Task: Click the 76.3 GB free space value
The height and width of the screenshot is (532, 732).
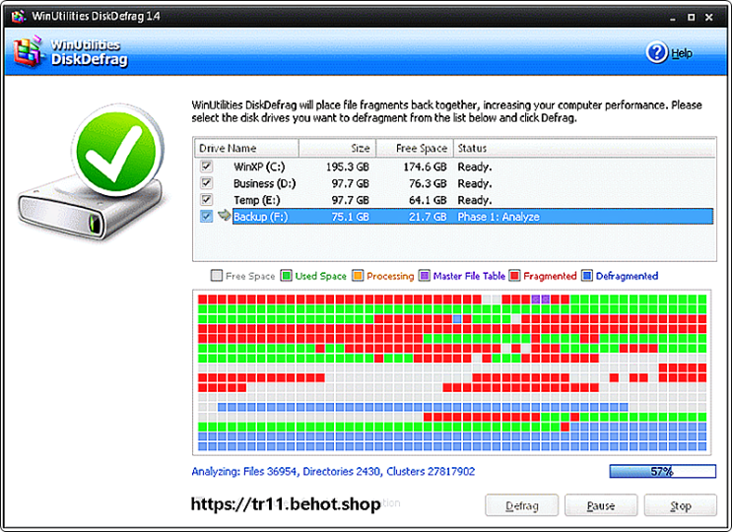Action: point(428,183)
